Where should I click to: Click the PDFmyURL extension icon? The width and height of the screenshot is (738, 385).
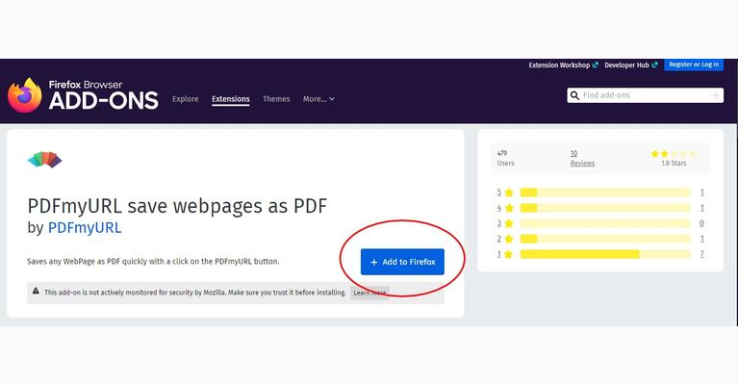[x=44, y=160]
